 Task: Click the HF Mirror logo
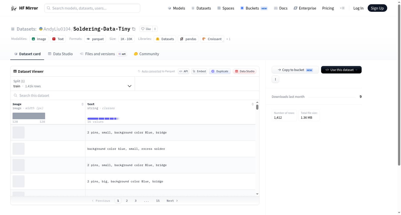tap(25, 8)
